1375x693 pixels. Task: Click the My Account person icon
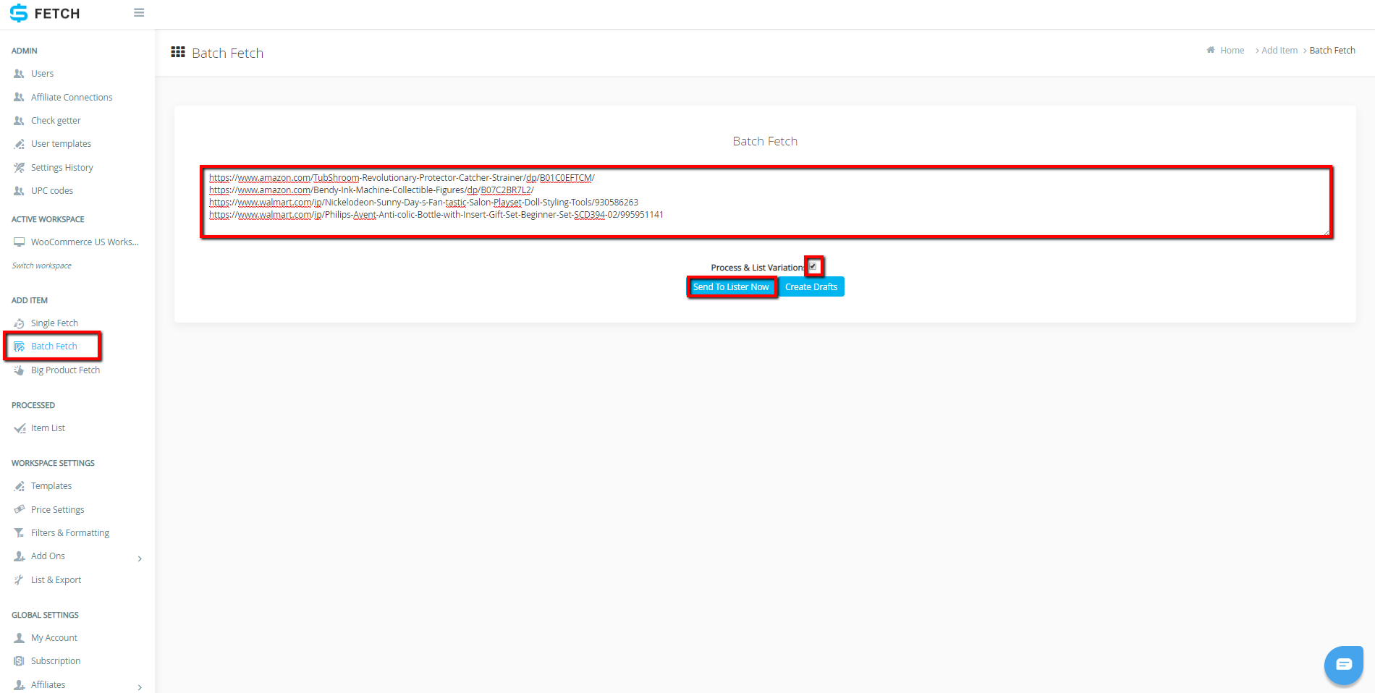[x=19, y=638]
